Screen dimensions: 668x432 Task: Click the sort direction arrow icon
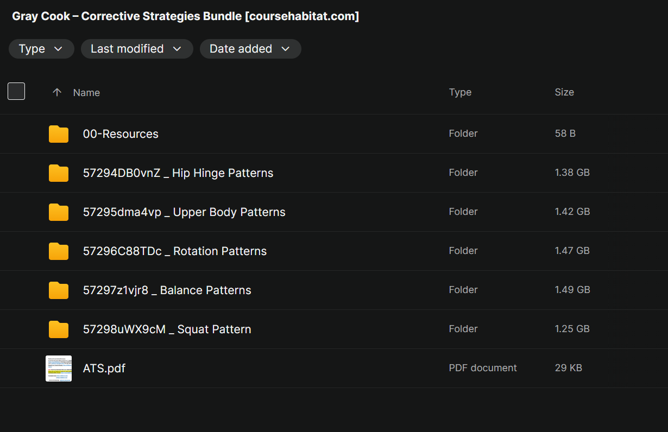coord(57,92)
